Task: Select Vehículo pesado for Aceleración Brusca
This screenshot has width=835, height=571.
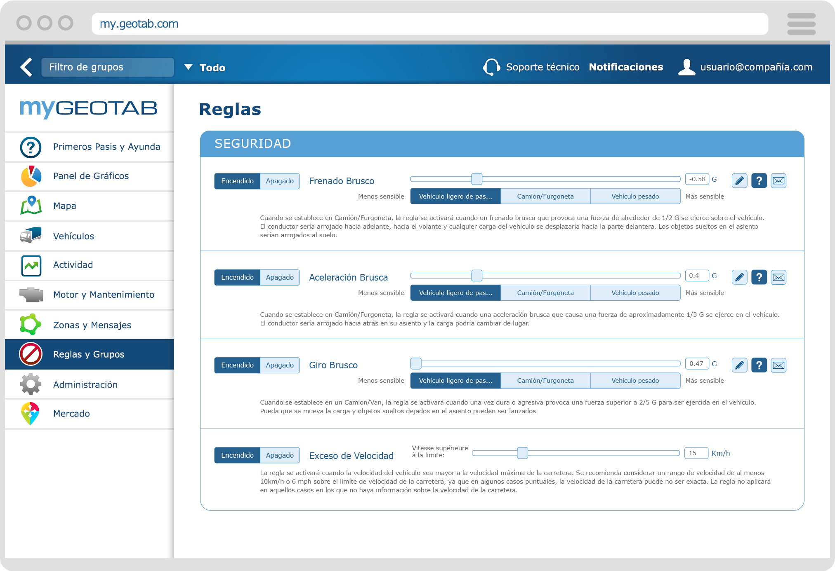Action: (635, 293)
